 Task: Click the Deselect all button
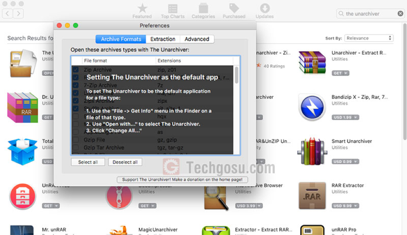pos(125,162)
